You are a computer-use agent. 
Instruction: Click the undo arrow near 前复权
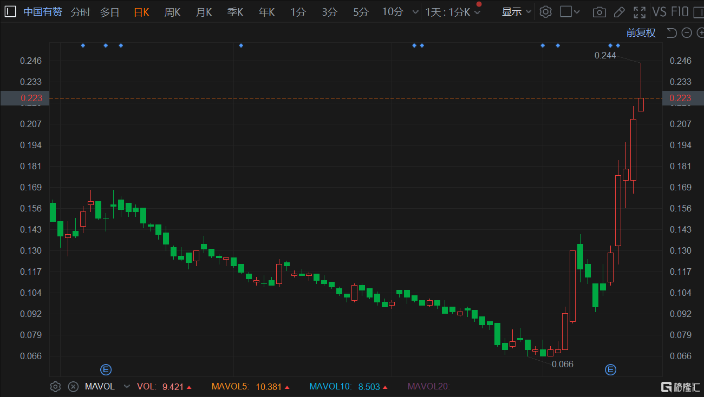coord(672,33)
